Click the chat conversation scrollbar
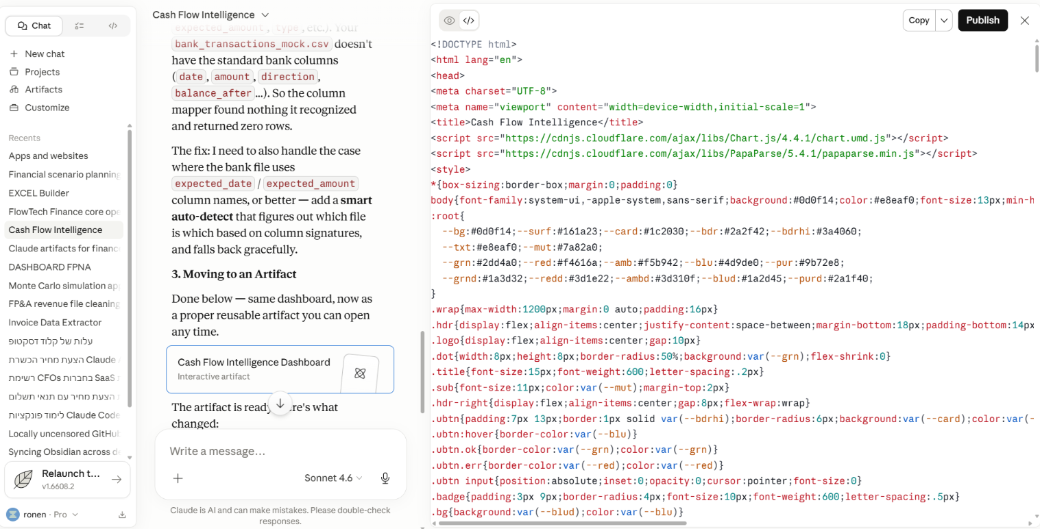The height and width of the screenshot is (529, 1040). click(x=422, y=371)
